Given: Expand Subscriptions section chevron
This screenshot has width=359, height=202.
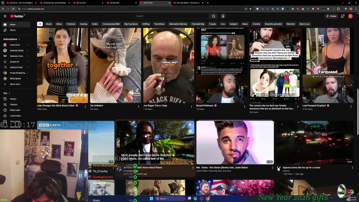Looking at the screenshot, I should 19,39.
